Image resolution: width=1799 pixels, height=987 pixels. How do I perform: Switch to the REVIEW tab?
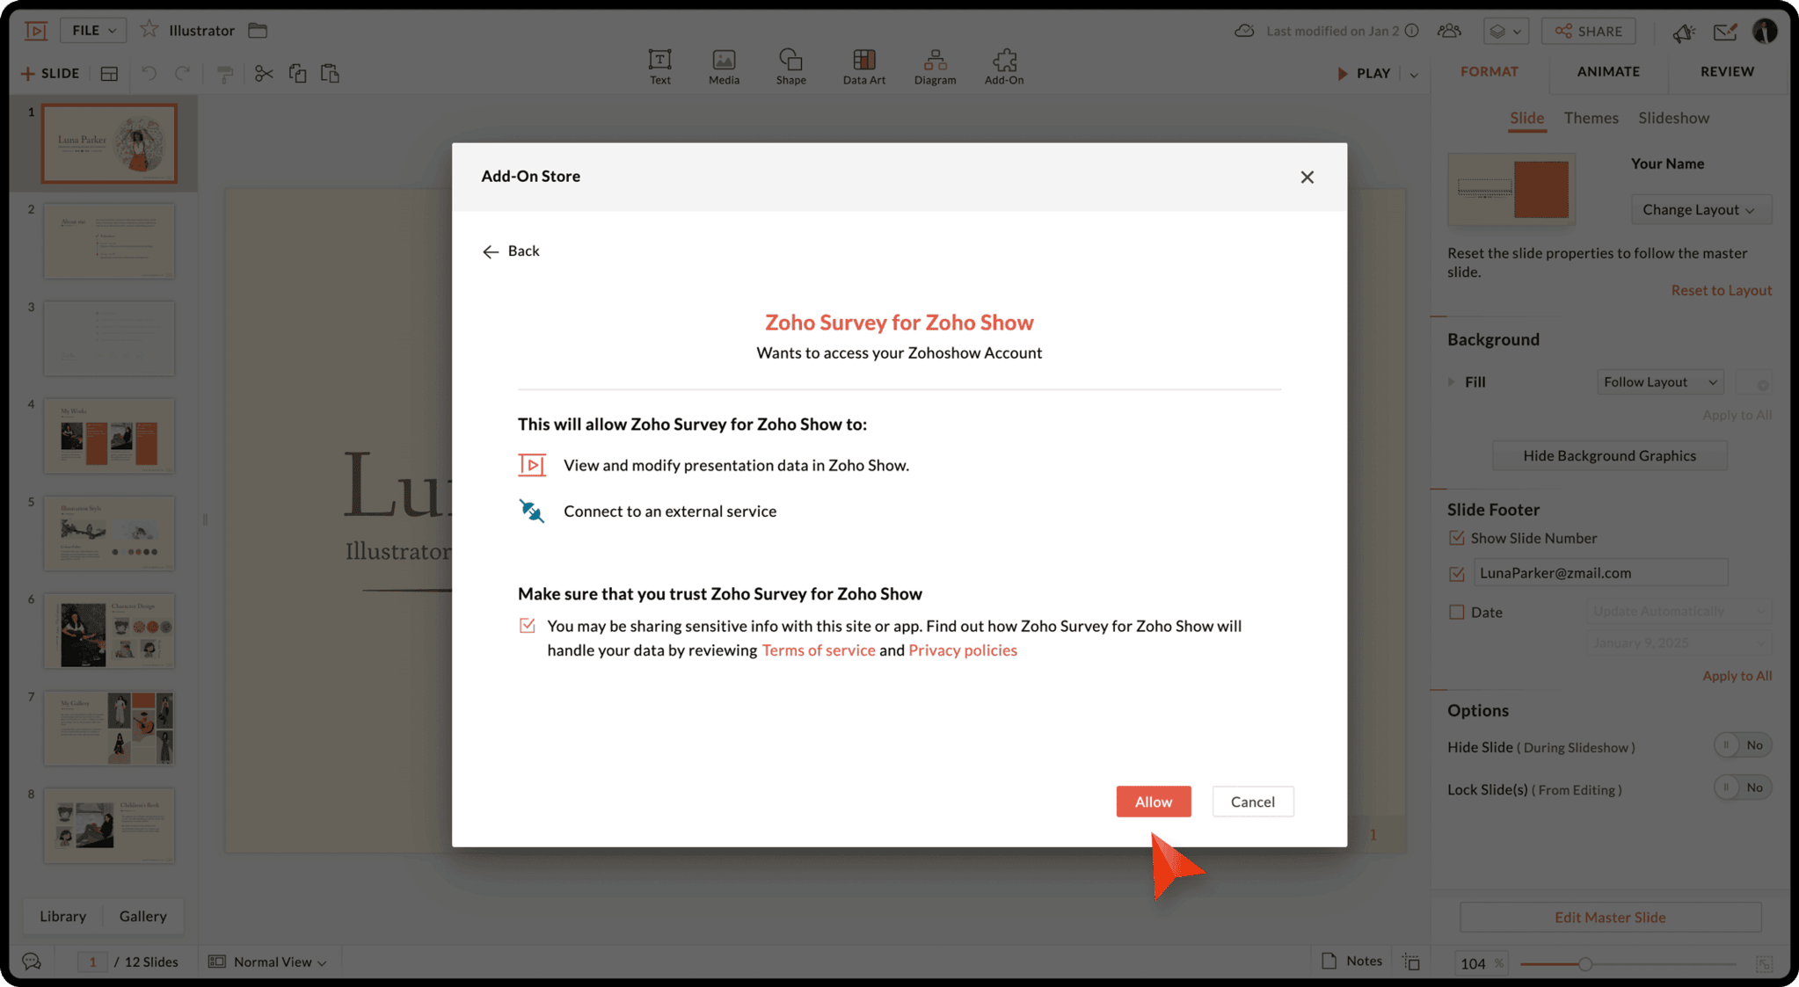[1726, 71]
